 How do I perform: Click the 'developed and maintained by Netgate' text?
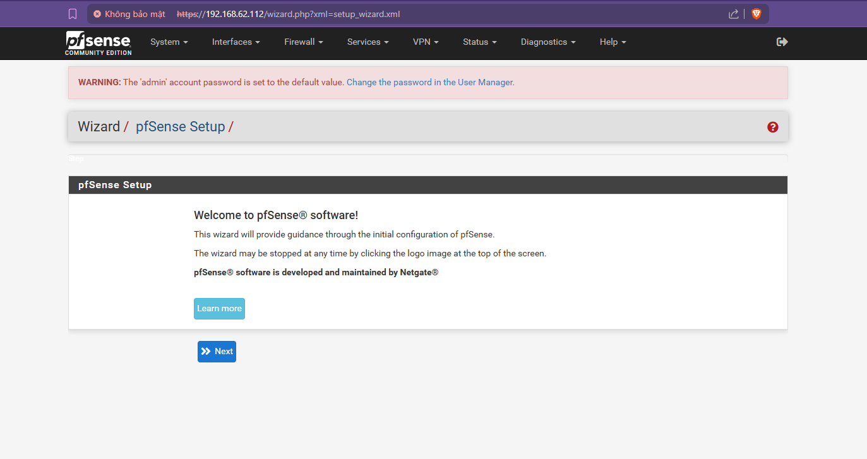click(x=316, y=273)
